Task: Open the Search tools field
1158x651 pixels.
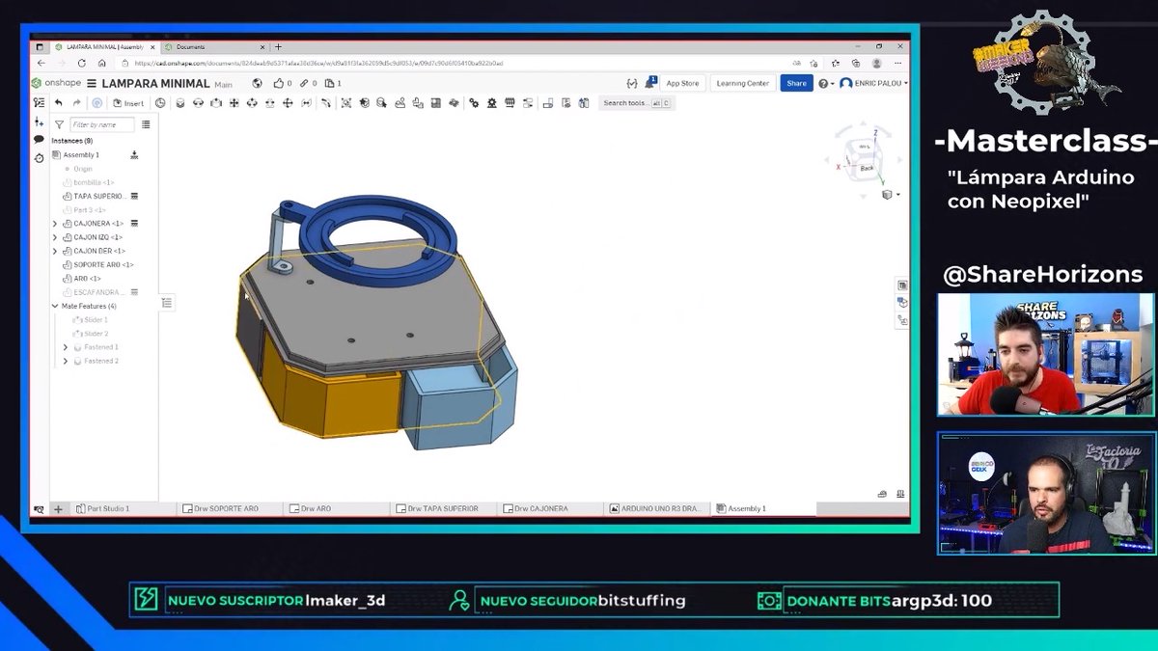Action: [x=636, y=103]
